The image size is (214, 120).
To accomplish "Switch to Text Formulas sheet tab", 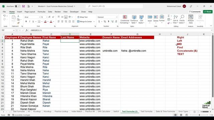I will pos(146,111).
